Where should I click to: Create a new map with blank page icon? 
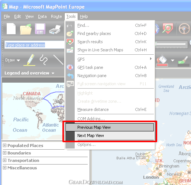[x=11, y=29]
